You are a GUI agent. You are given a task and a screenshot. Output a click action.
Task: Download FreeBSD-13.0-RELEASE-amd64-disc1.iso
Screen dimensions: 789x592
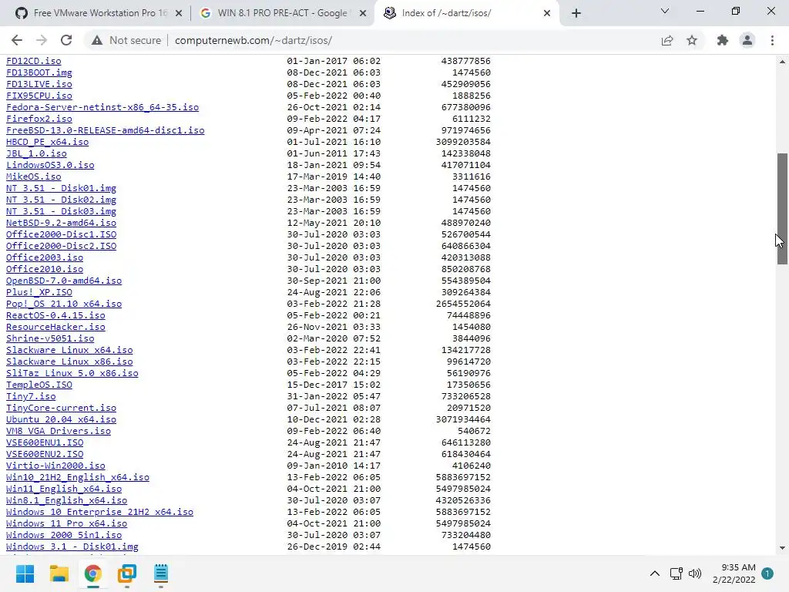(105, 130)
